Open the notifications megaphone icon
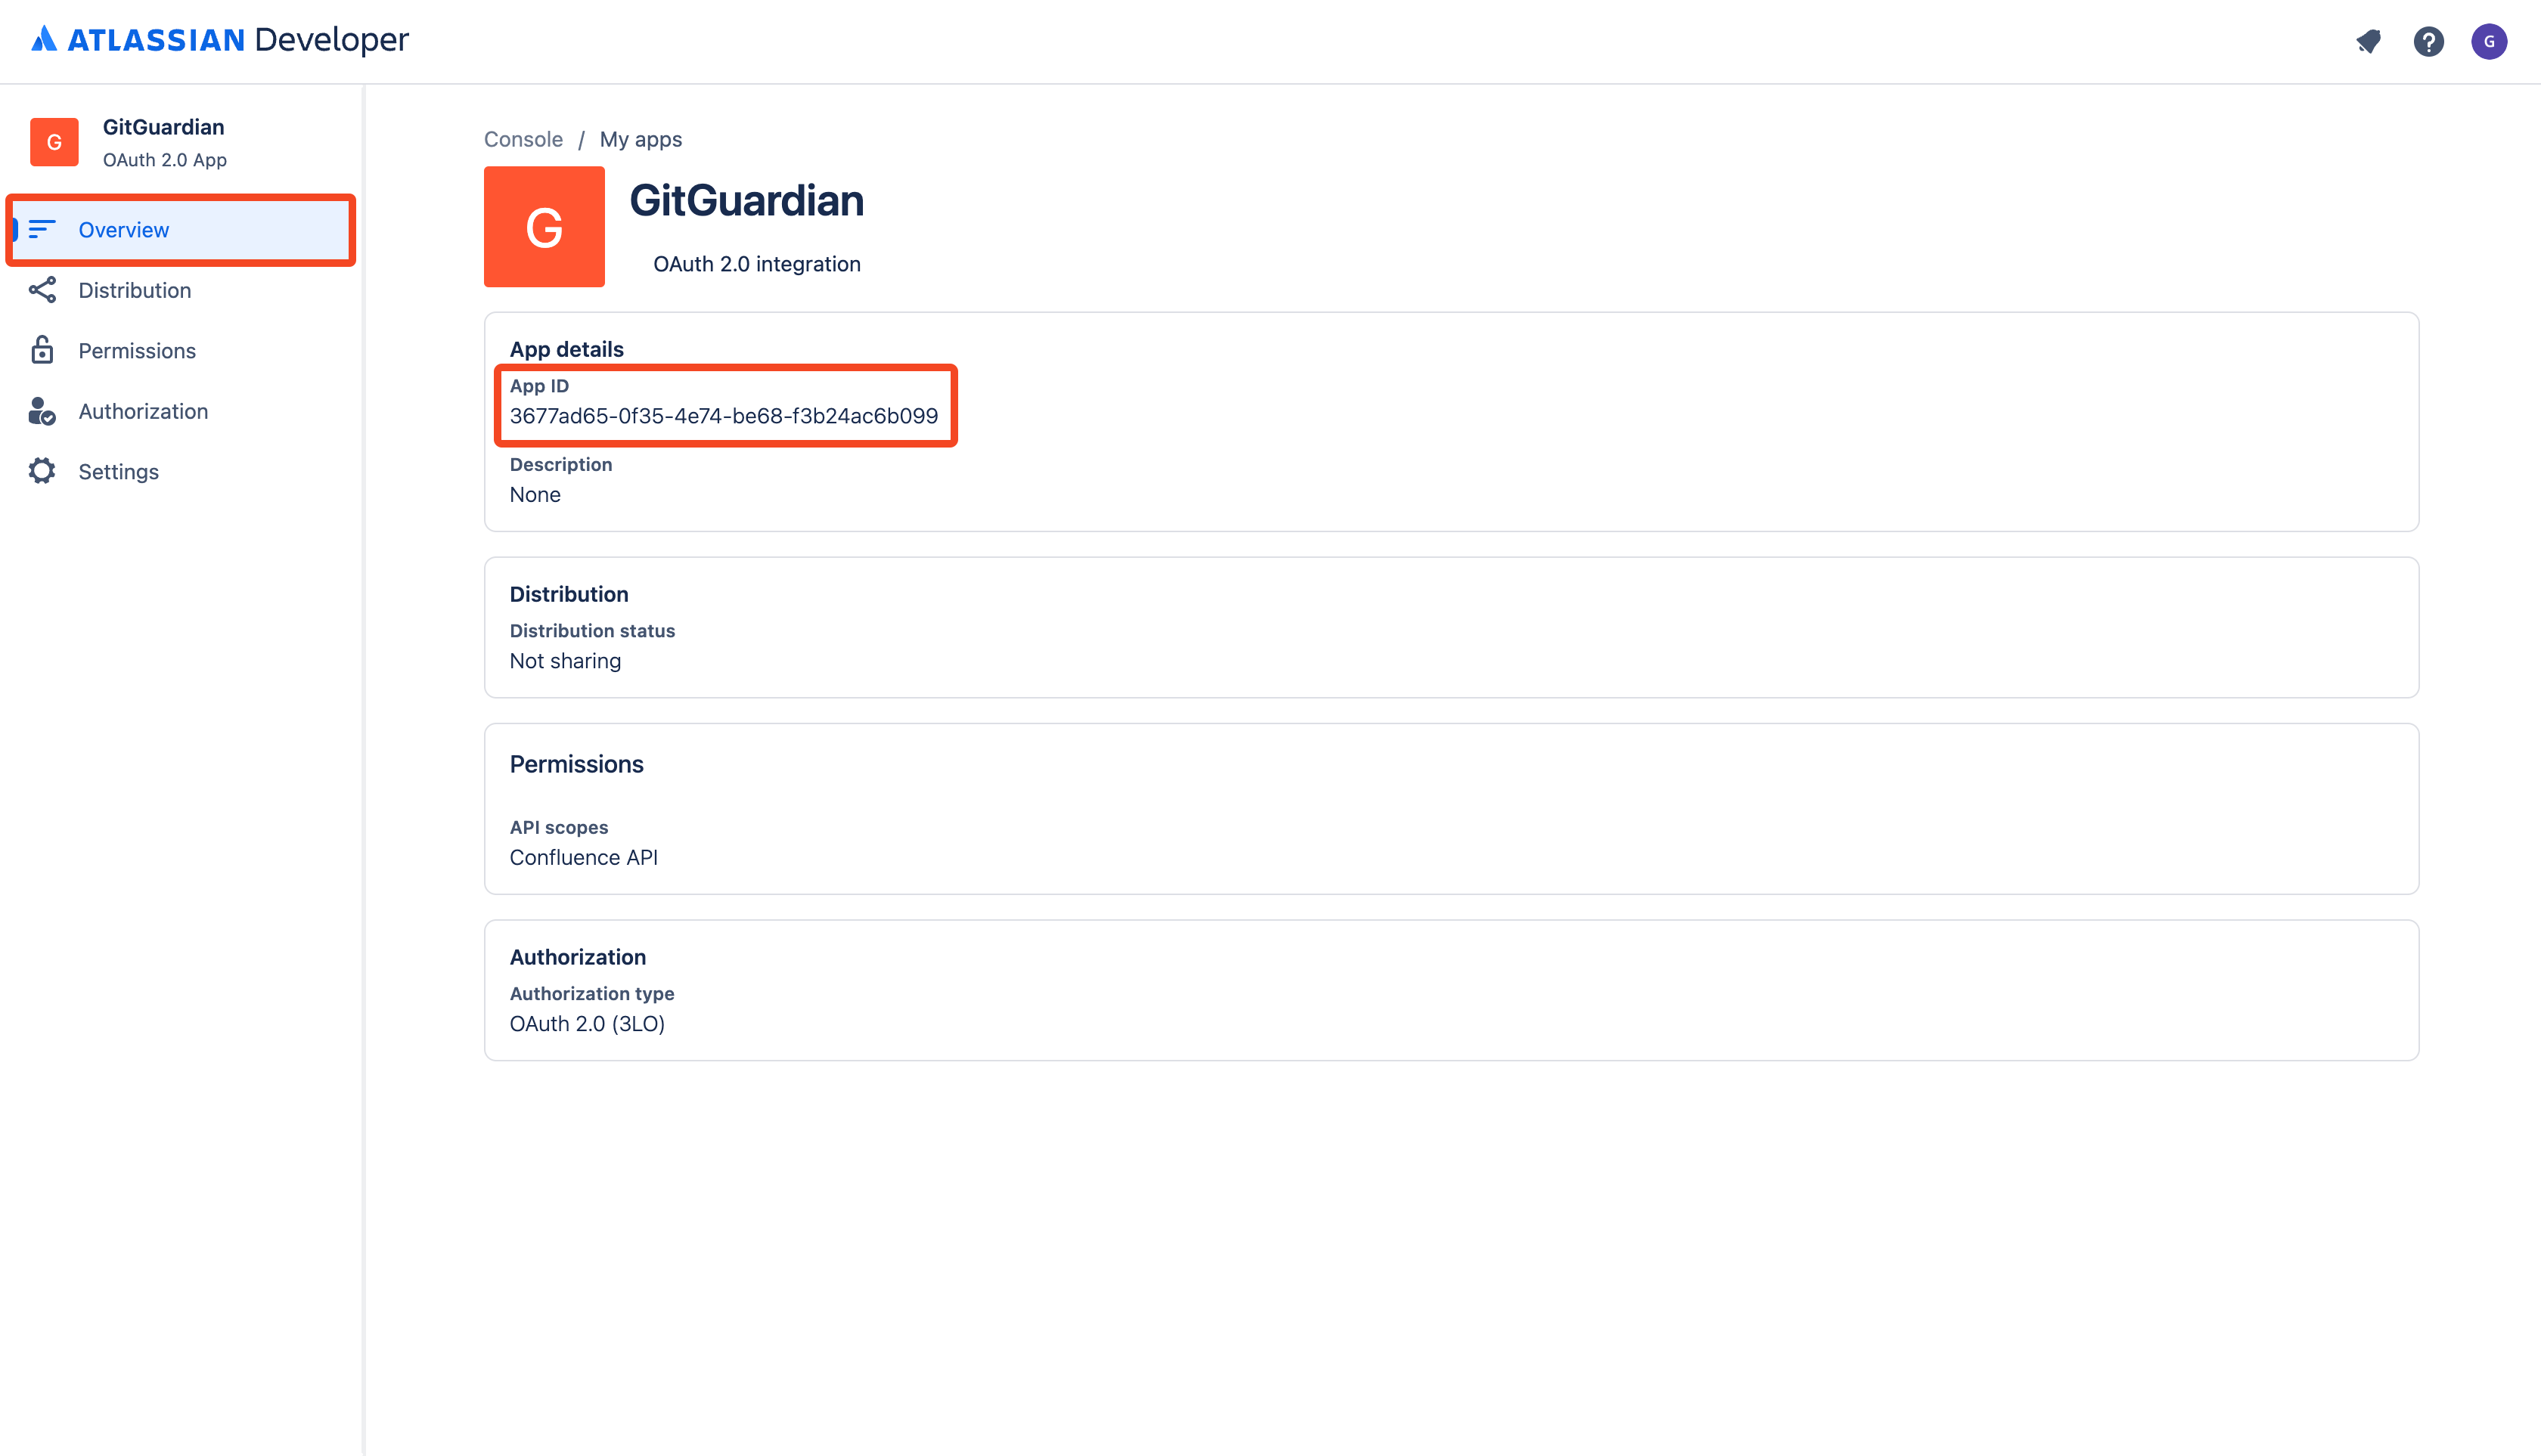 [2368, 41]
